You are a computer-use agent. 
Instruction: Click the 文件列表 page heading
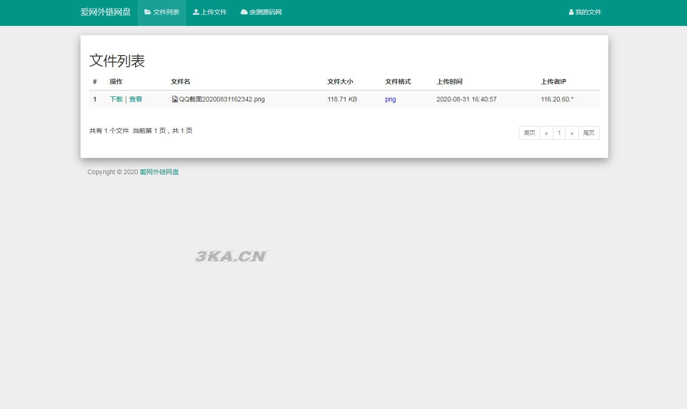click(117, 61)
